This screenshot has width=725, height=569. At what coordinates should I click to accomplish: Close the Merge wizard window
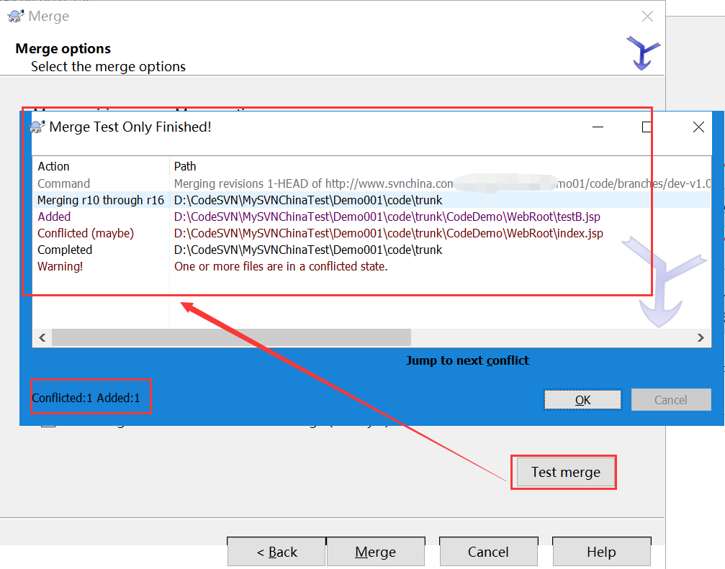click(x=648, y=17)
